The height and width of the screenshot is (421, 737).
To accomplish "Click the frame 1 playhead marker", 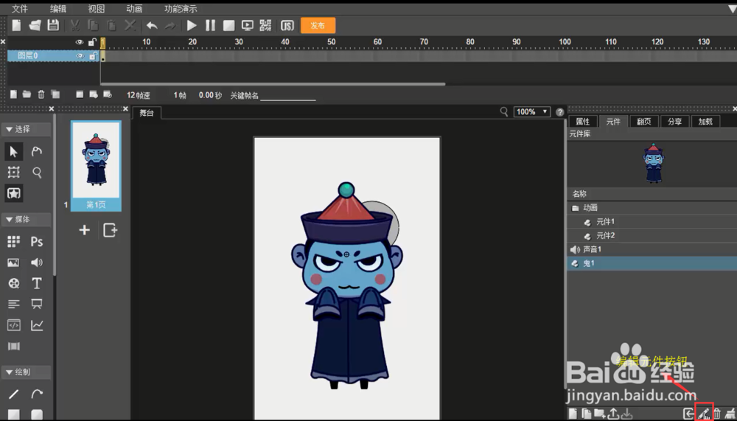I will pos(103,43).
